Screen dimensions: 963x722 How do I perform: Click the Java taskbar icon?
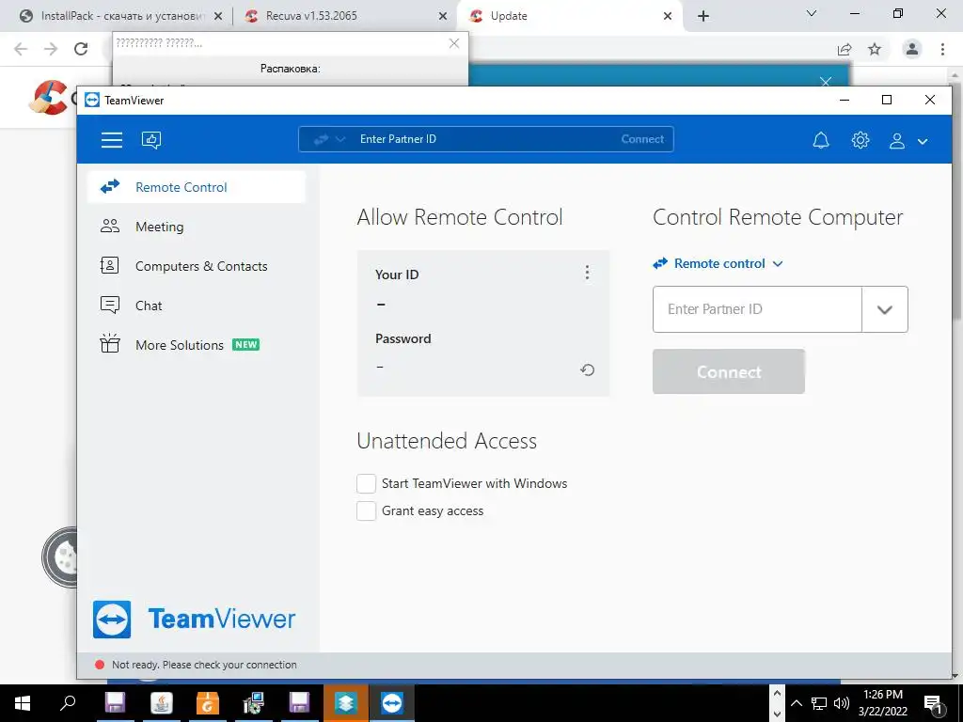click(x=162, y=703)
